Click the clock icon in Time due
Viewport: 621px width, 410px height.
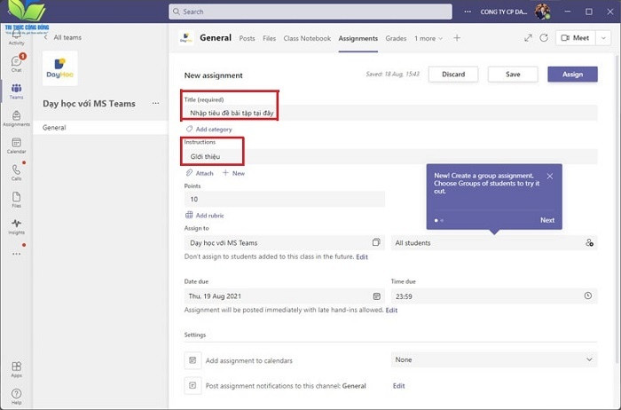point(587,296)
